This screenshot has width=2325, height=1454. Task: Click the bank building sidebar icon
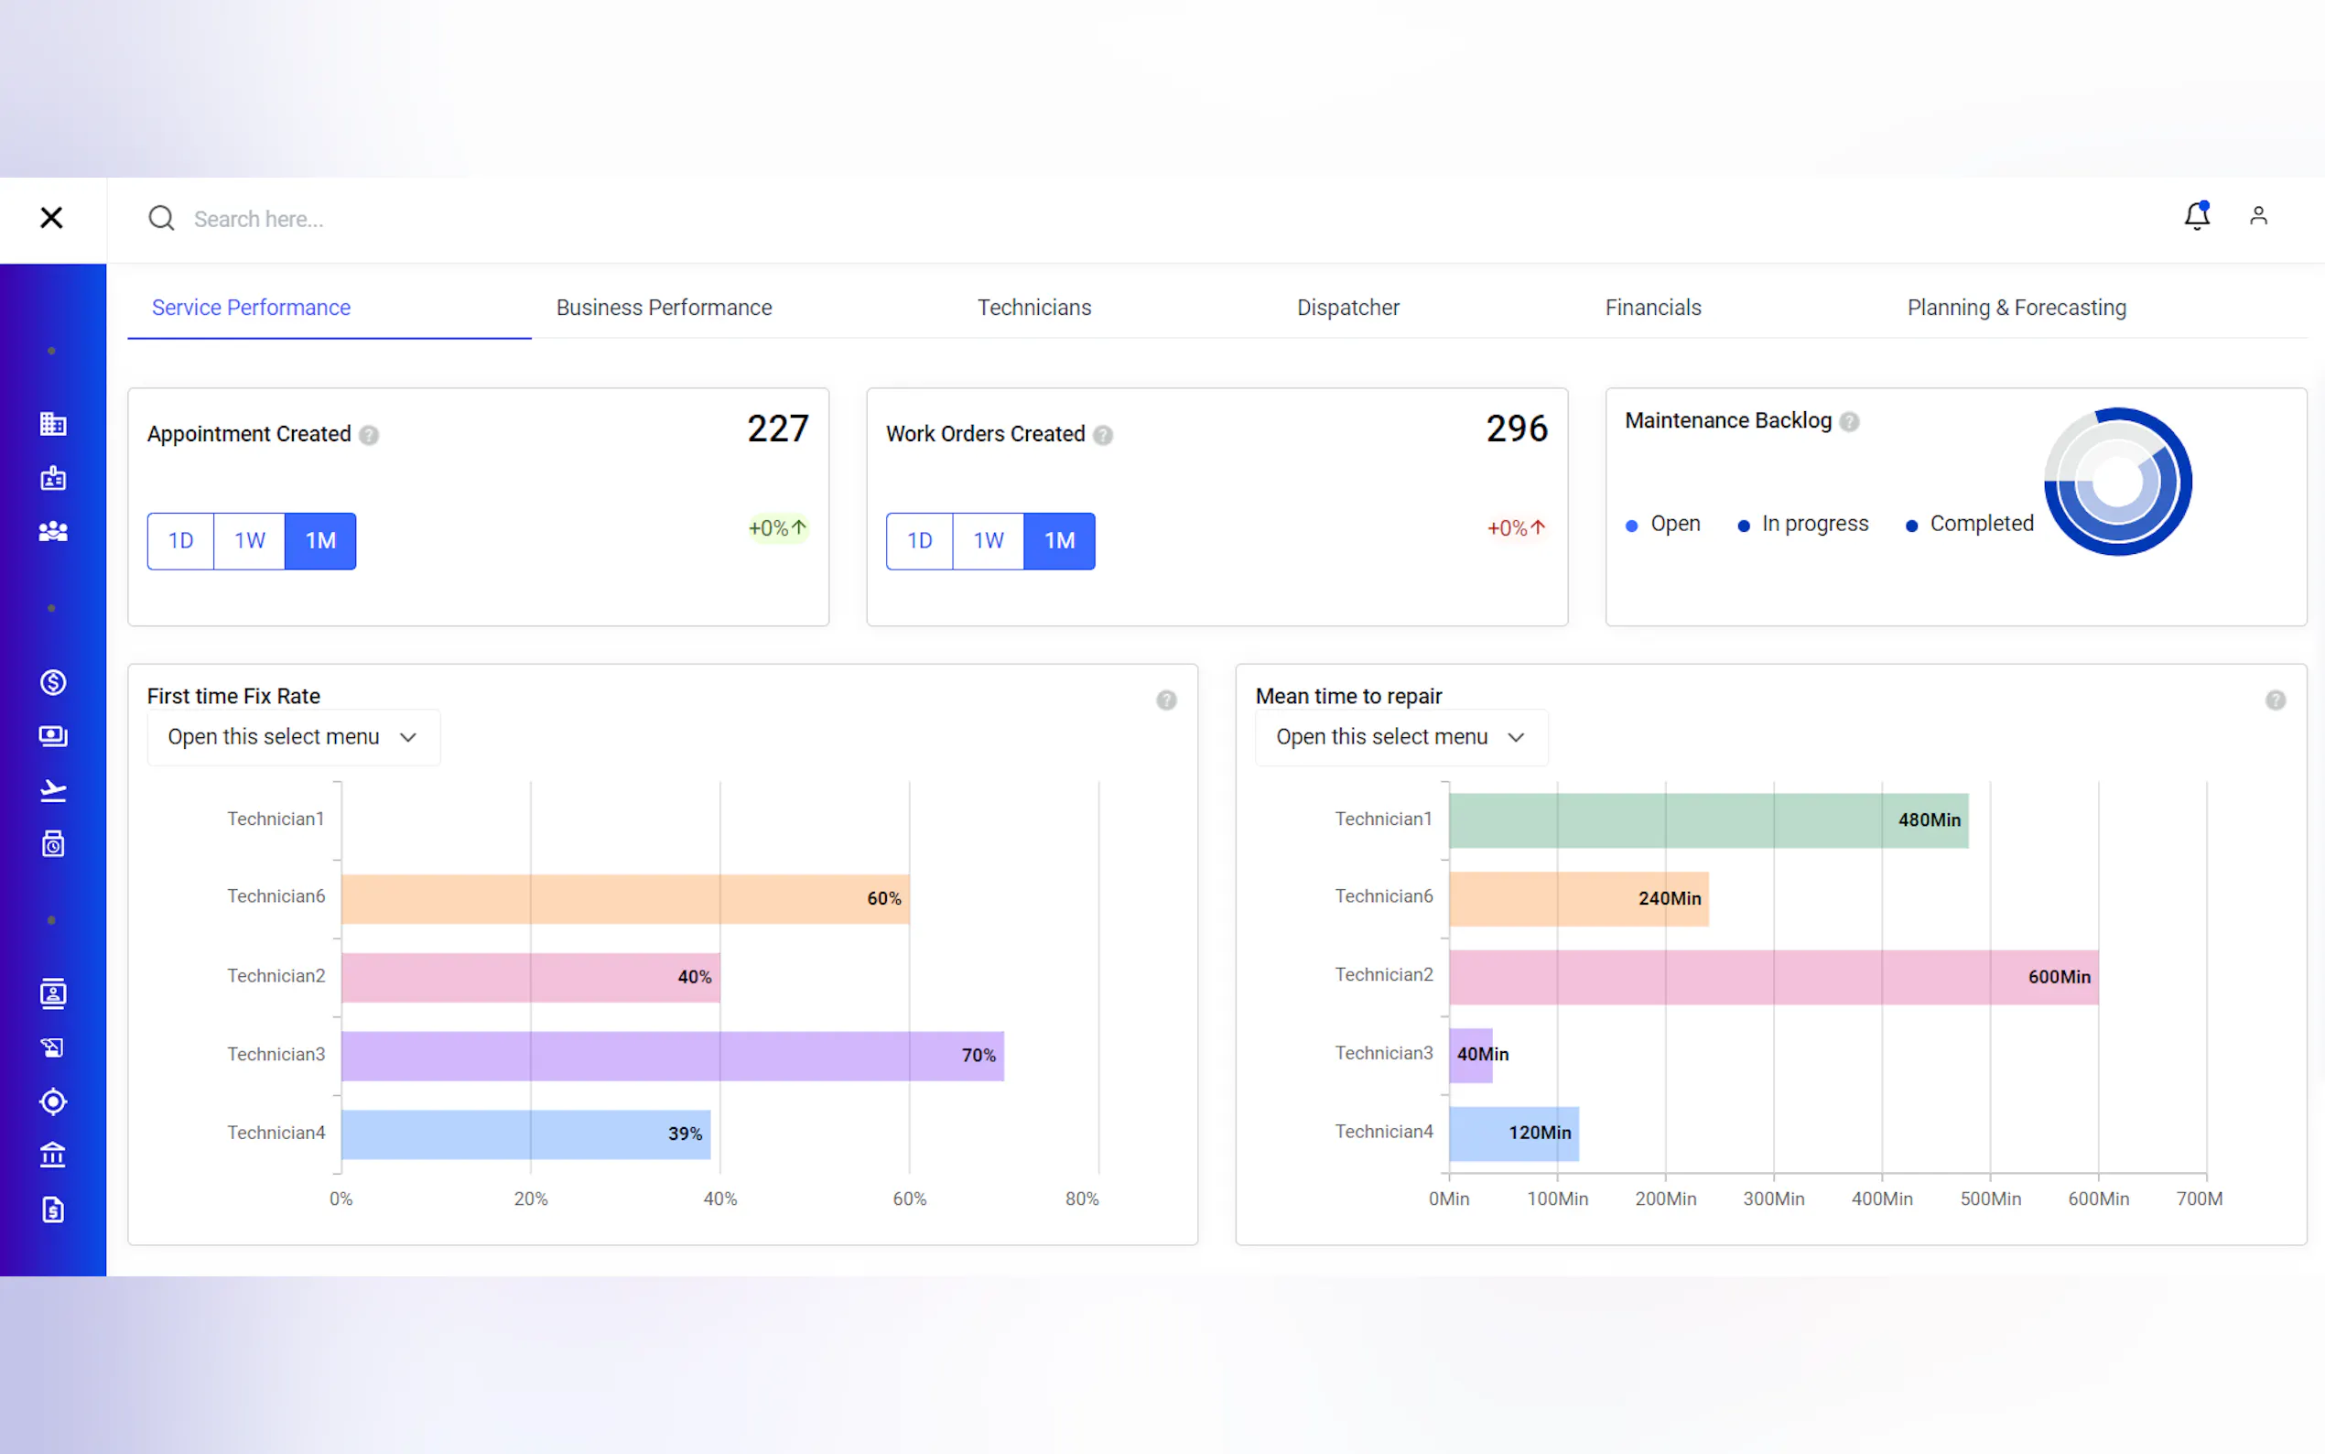pos(53,1154)
